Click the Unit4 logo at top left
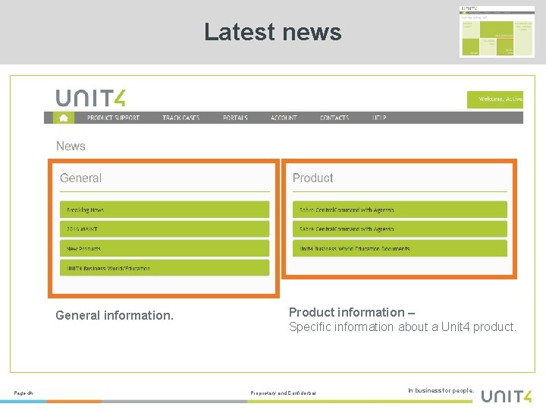Screen dimensions: 546x410 click(90, 98)
